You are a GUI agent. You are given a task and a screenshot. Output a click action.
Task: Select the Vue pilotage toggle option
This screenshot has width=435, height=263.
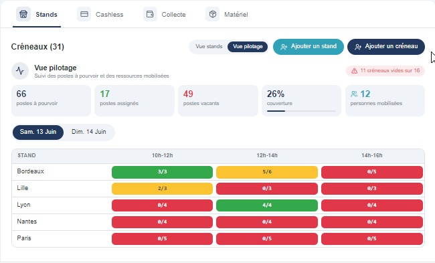point(248,47)
